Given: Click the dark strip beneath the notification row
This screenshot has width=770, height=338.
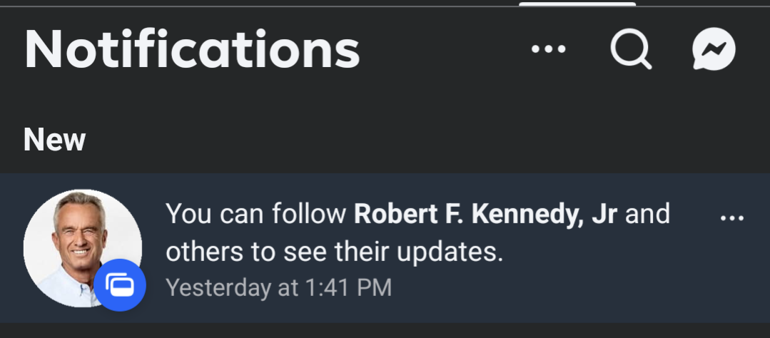Looking at the screenshot, I should coord(385,331).
